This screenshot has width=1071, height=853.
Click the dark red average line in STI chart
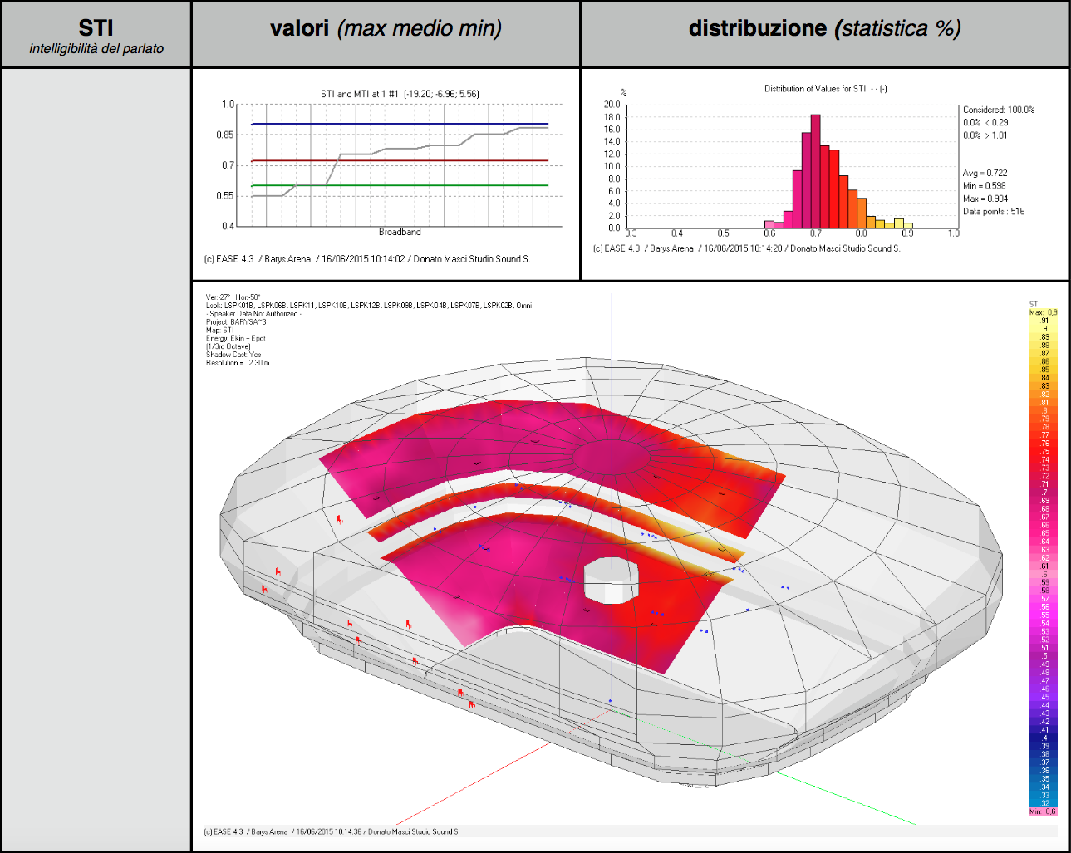(400, 160)
